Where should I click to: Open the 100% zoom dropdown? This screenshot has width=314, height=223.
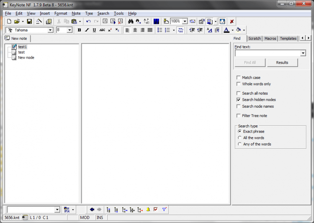point(185,21)
